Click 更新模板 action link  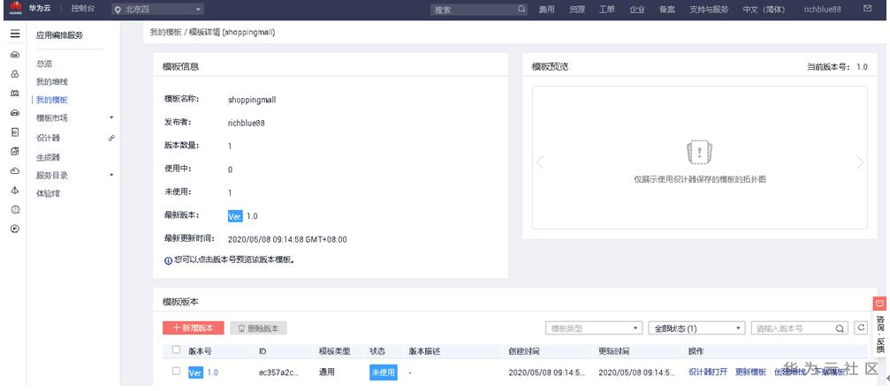751,372
